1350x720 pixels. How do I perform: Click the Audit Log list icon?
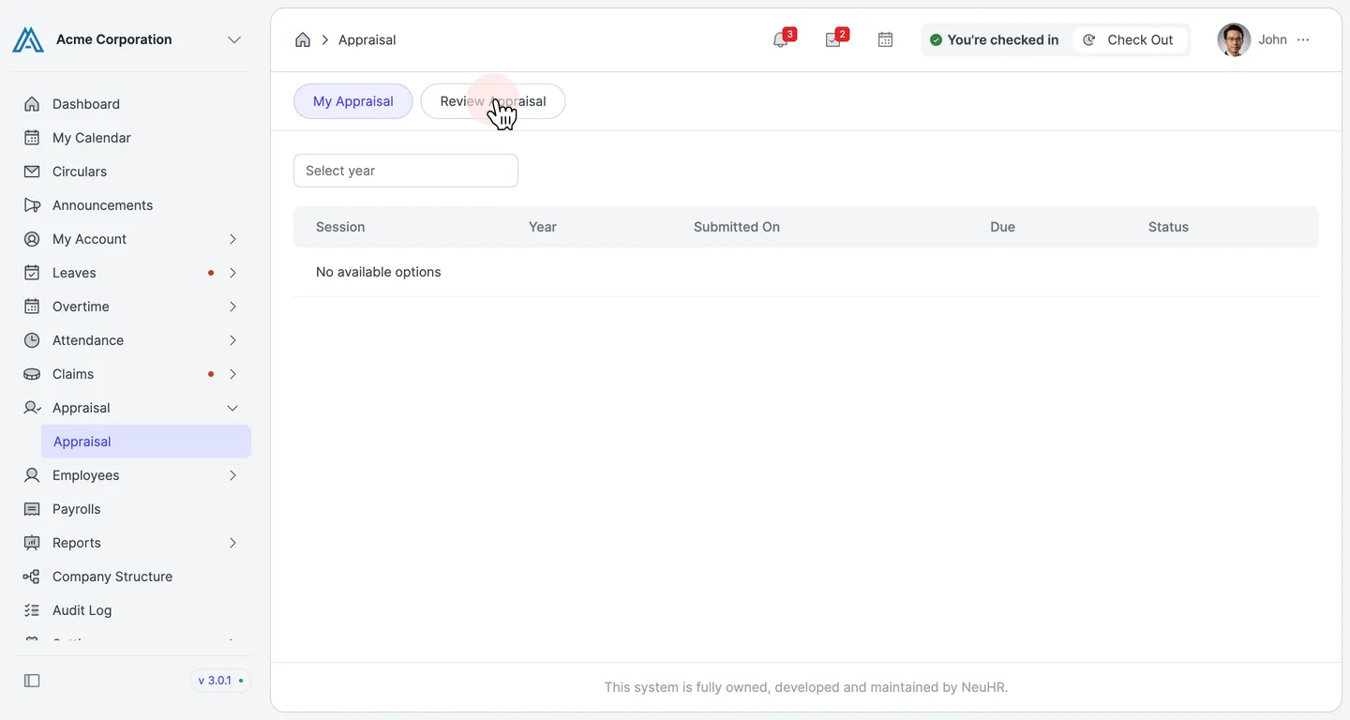pos(32,610)
